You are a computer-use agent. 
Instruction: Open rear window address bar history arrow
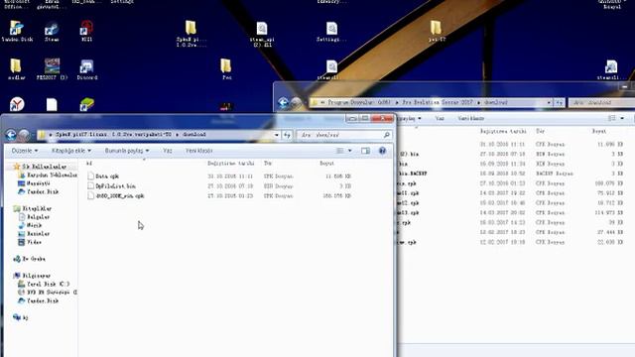[549, 103]
